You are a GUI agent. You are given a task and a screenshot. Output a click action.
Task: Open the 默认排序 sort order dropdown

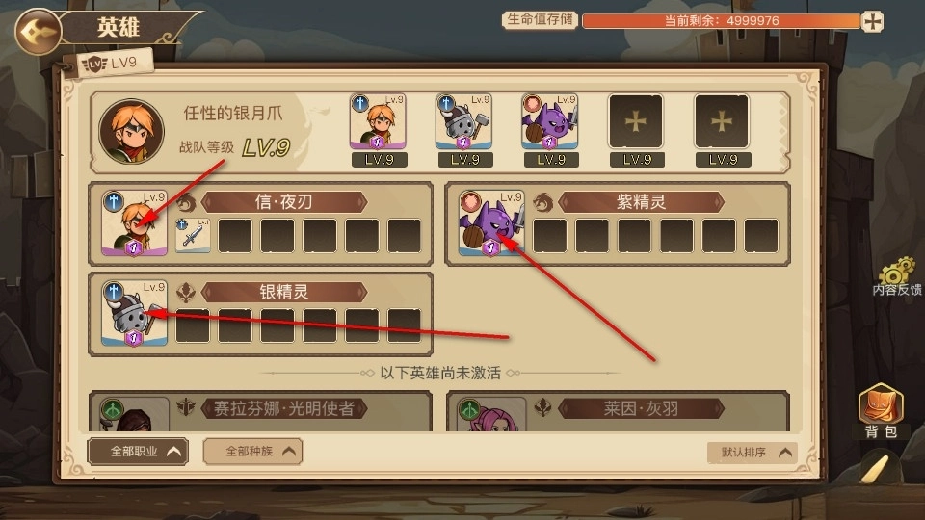click(x=753, y=453)
